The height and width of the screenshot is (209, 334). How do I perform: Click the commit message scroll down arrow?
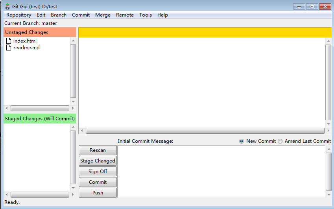[x=328, y=194]
